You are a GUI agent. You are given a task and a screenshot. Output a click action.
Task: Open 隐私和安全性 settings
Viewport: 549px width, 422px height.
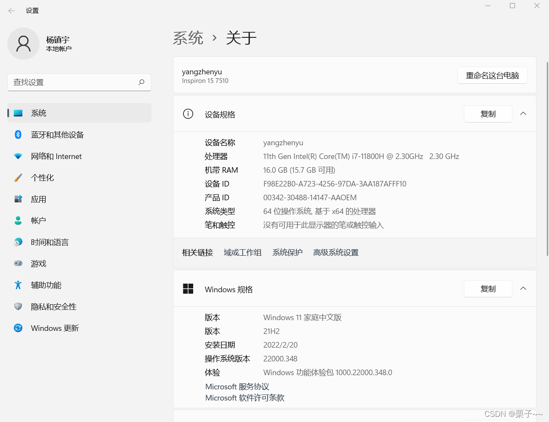click(80, 306)
